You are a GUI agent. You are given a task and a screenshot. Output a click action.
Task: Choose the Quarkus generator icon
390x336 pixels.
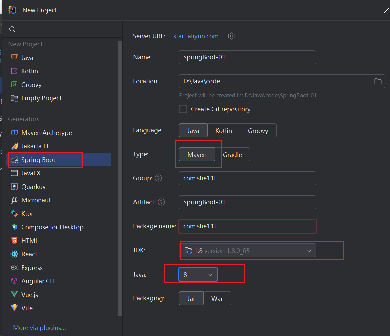(x=14, y=187)
